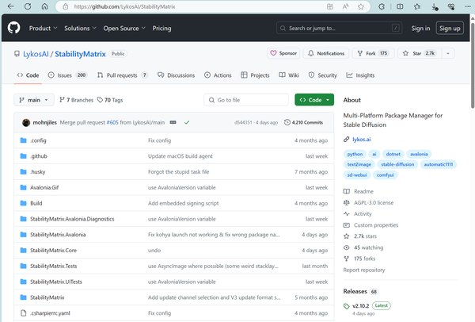This screenshot has width=475, height=322.
Task: Open pull request #605 link
Action: 112,122
